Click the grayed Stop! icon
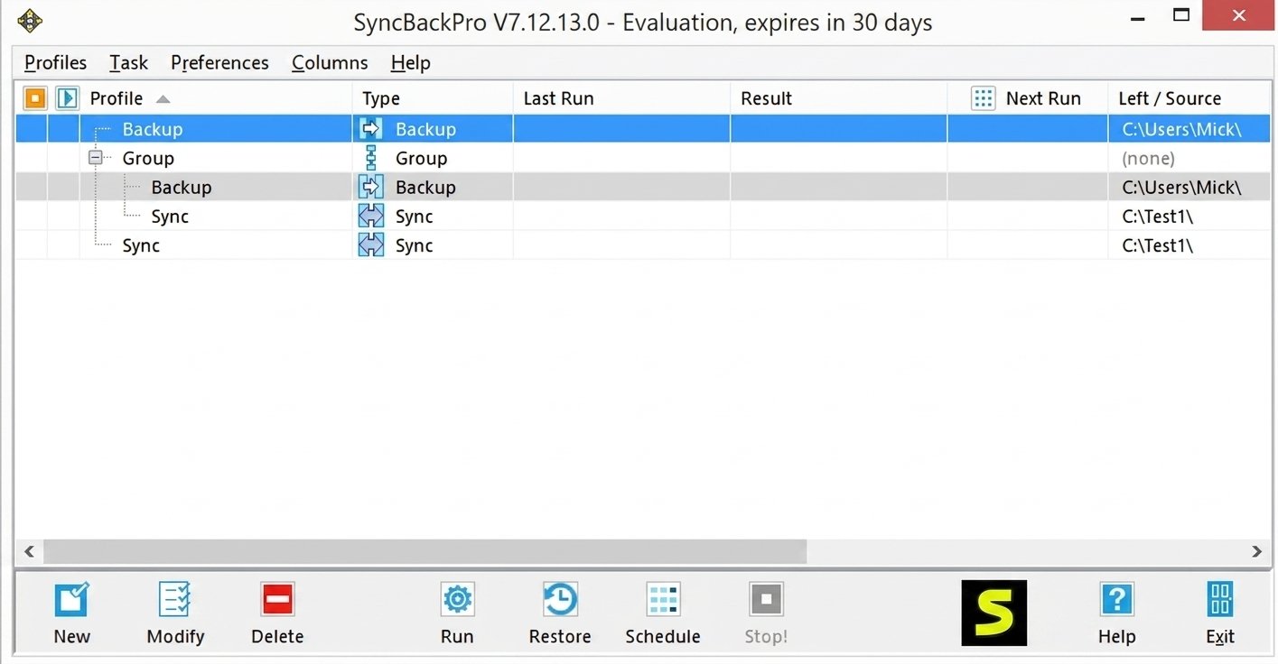The image size is (1278, 664). coord(766,599)
